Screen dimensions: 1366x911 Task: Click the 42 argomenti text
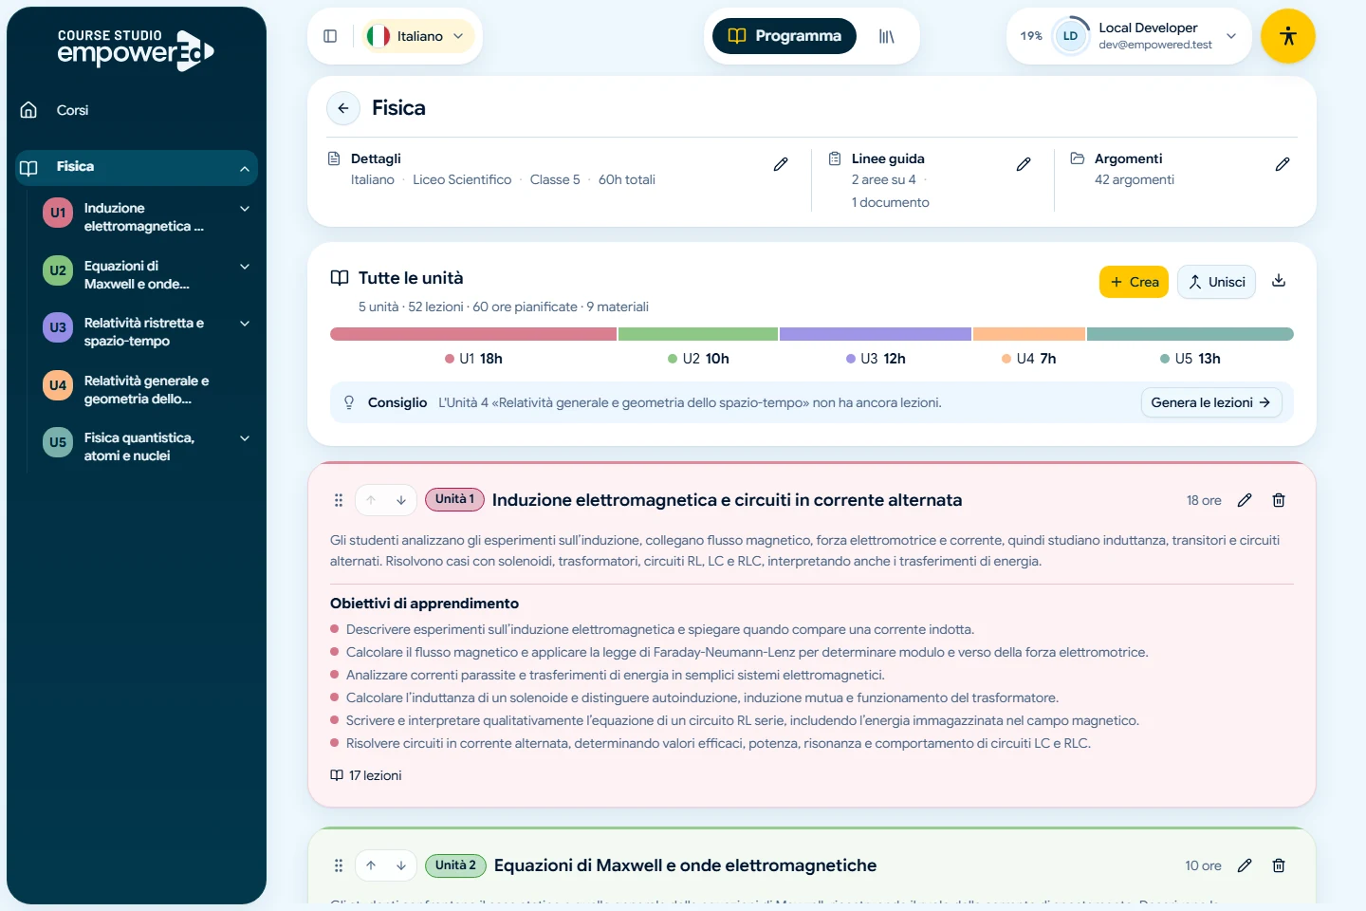[1135, 179]
